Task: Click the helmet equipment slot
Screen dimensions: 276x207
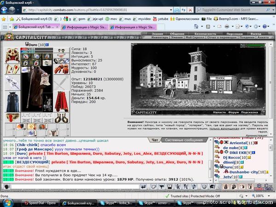Action: (x=12, y=56)
